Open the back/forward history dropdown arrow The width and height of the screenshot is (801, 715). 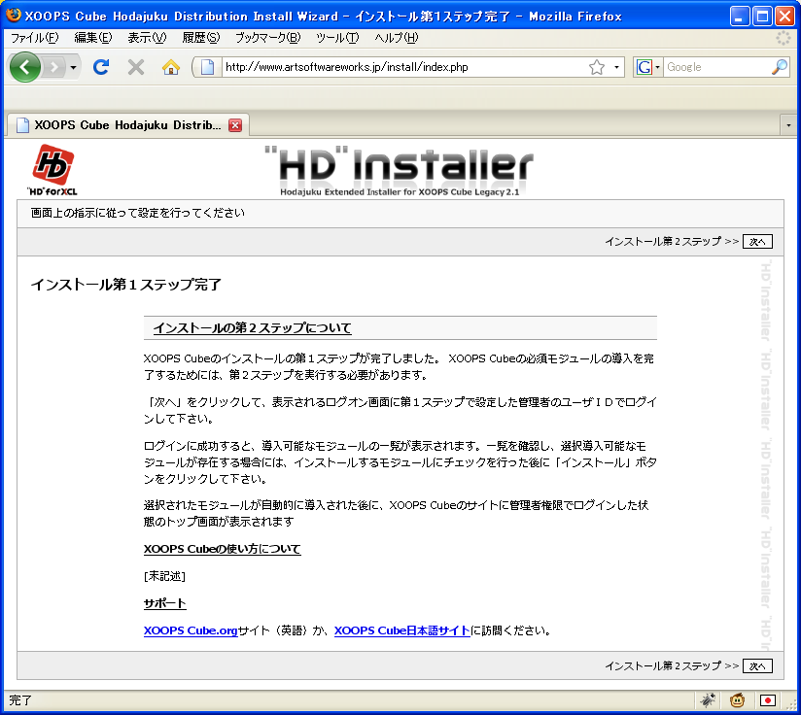pos(73,67)
